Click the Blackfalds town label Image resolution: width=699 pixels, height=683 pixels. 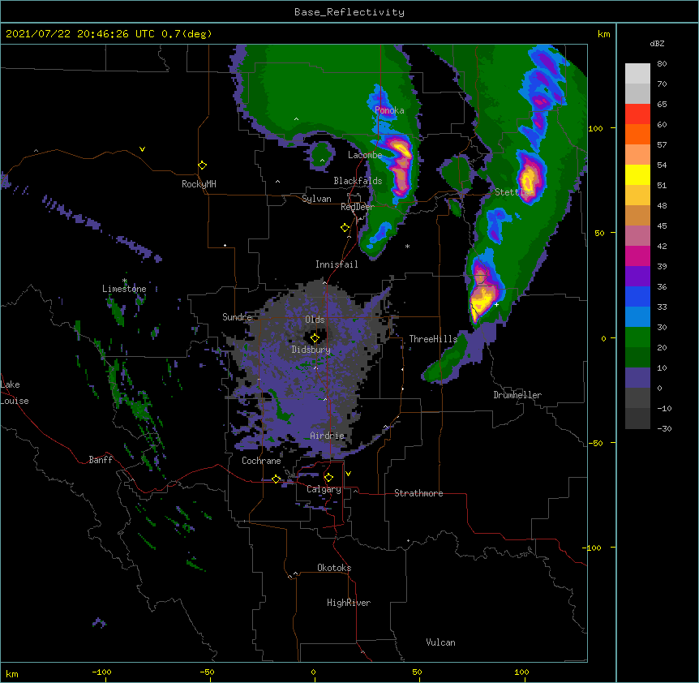[358, 181]
